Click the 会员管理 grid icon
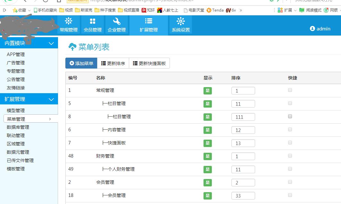 coord(93,21)
